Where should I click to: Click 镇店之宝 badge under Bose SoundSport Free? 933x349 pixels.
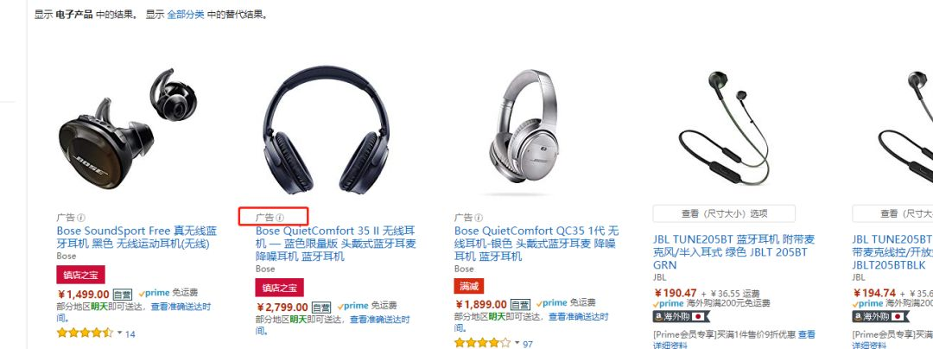click(x=81, y=274)
